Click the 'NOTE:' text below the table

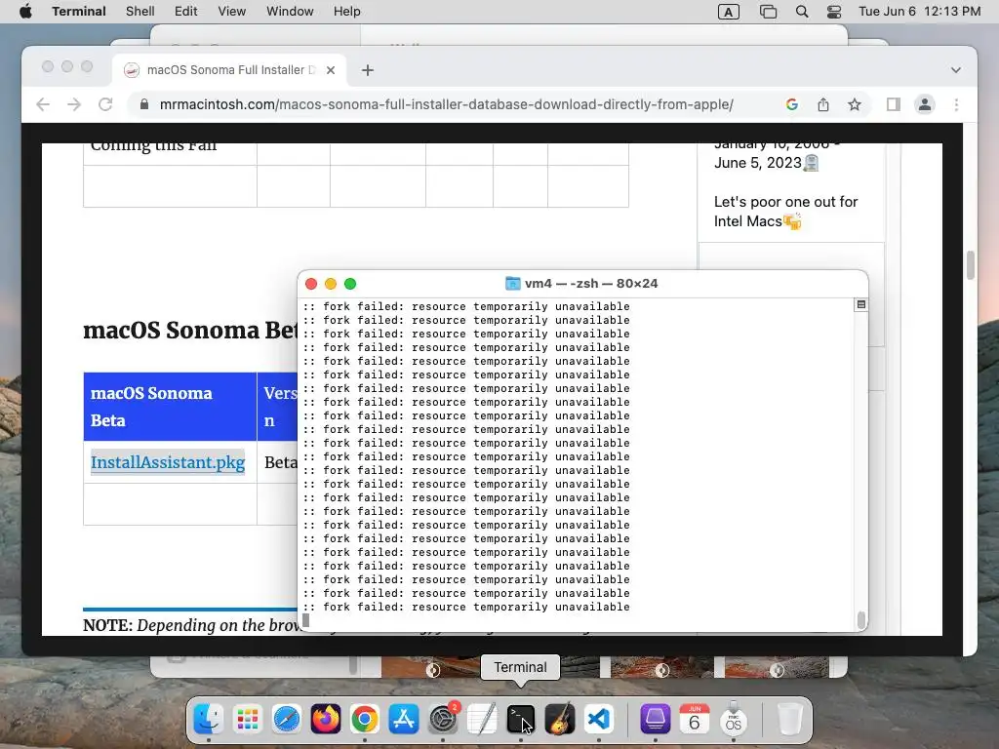107,625
